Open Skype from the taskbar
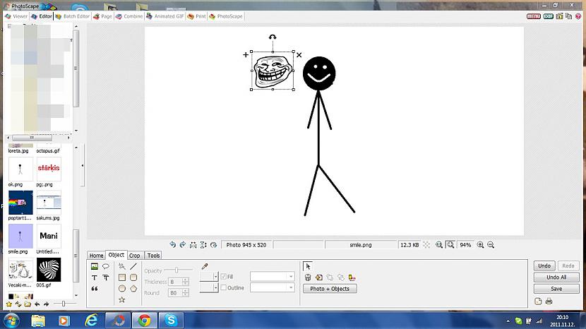The width and height of the screenshot is (586, 329). [171, 321]
